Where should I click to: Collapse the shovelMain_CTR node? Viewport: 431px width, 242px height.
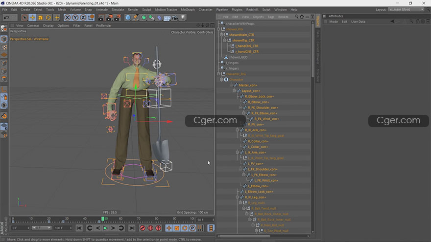[x=221, y=35]
